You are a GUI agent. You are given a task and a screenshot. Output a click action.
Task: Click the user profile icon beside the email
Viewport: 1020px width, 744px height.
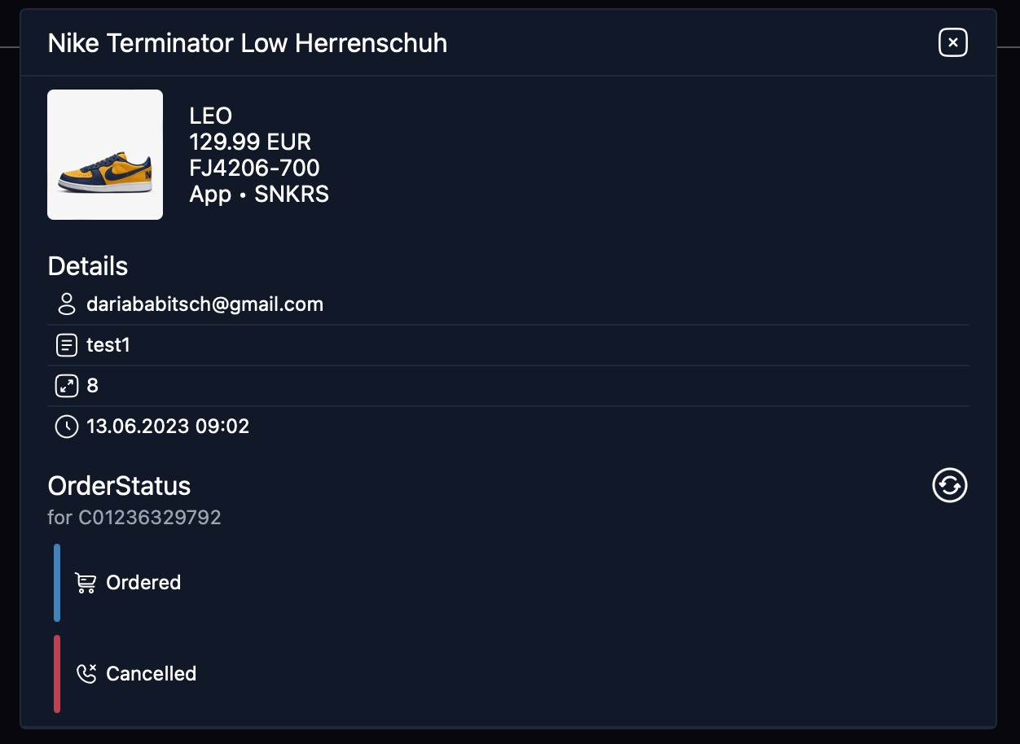point(67,304)
